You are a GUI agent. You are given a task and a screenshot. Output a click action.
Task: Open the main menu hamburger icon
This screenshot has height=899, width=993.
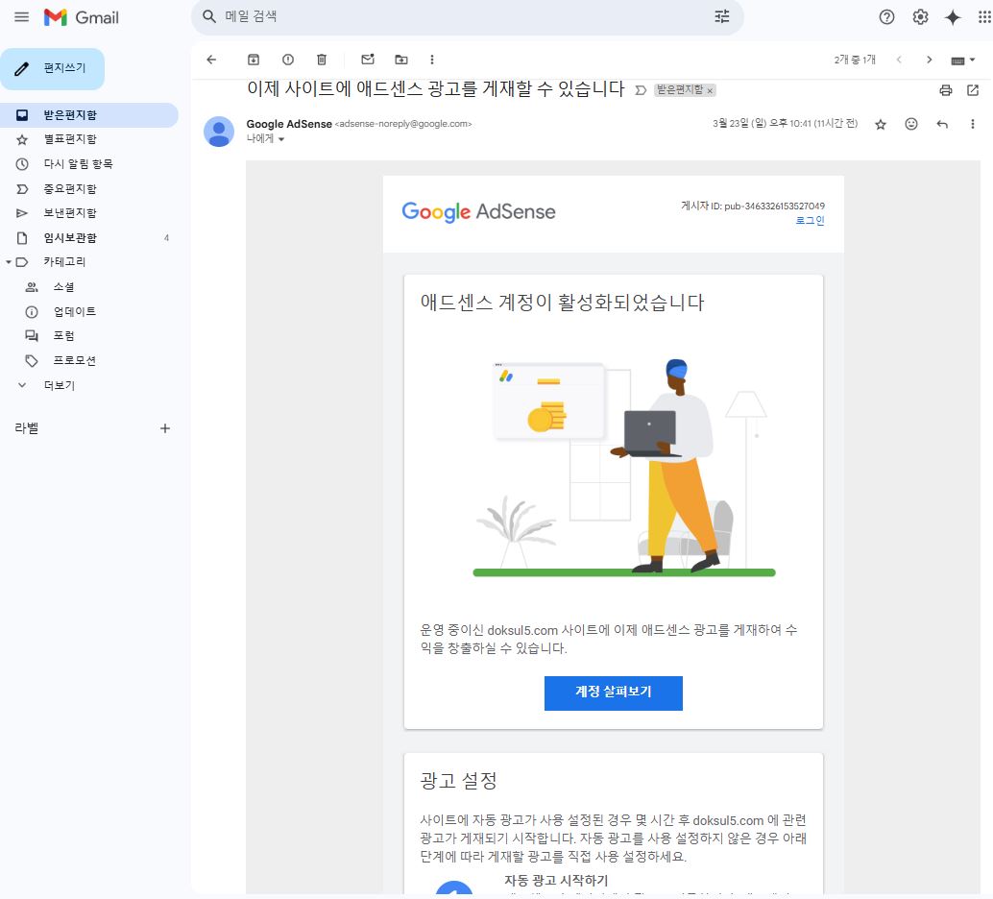[x=21, y=17]
